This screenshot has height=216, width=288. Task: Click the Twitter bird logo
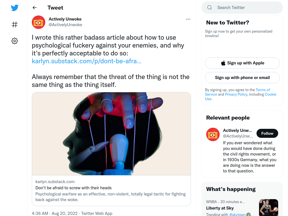(x=15, y=8)
